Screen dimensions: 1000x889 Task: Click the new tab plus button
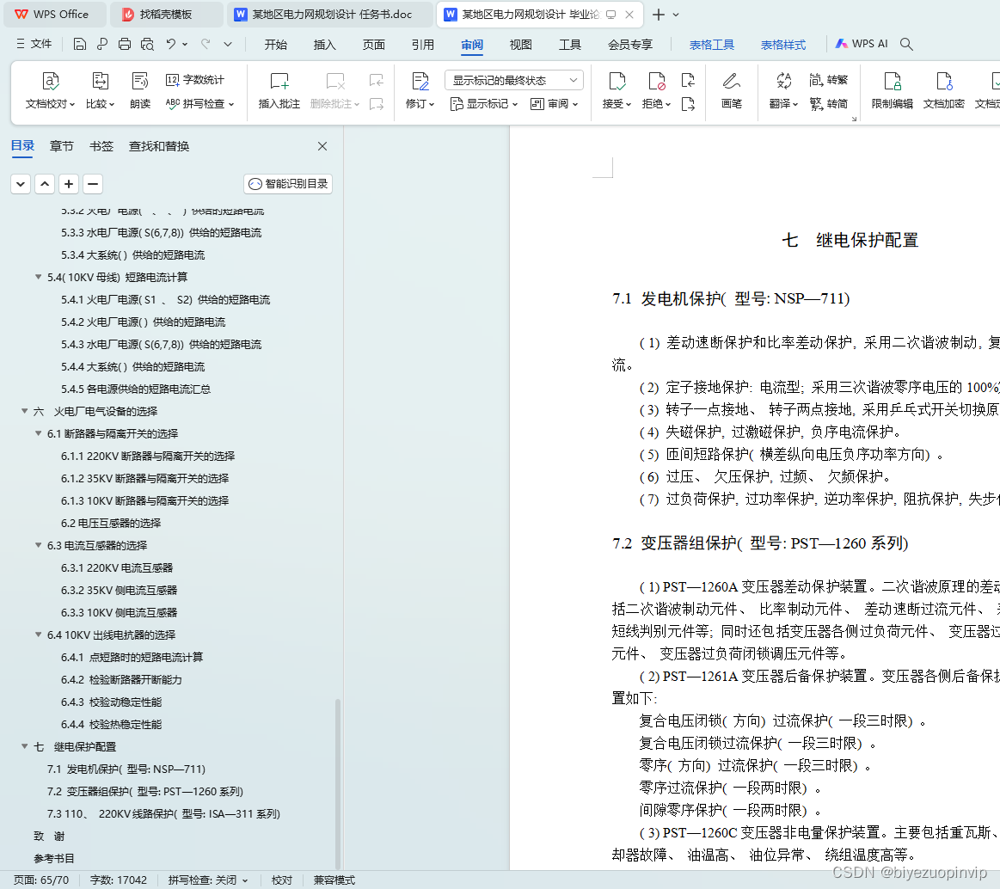(x=659, y=14)
